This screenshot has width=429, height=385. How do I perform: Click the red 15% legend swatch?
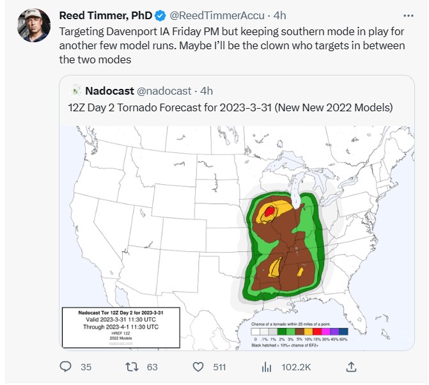pos(316,332)
